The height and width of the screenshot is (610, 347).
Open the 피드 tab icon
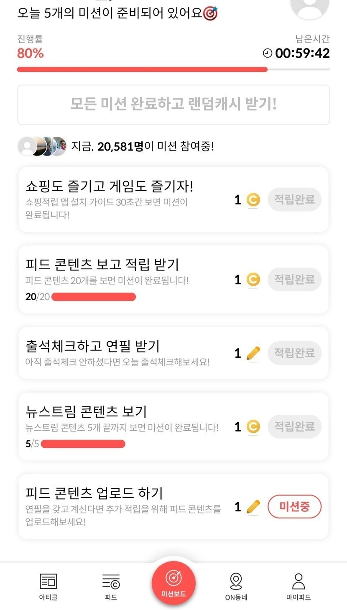(x=111, y=582)
